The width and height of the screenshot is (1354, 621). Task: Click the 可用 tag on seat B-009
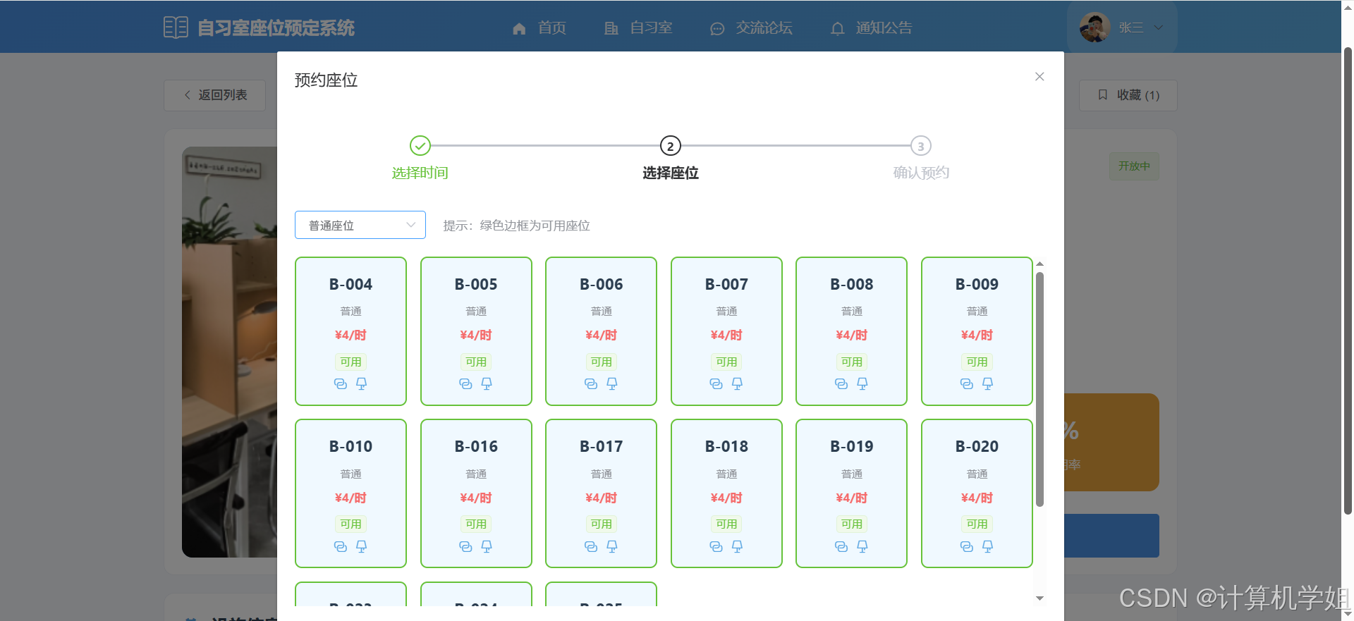tap(977, 362)
